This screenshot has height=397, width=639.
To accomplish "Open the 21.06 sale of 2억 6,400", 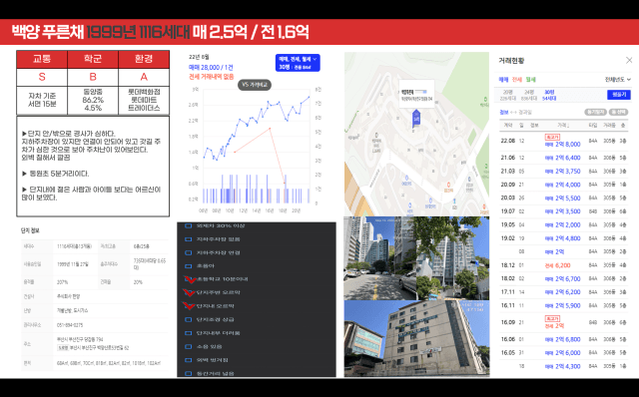I will pyautogui.click(x=563, y=158).
